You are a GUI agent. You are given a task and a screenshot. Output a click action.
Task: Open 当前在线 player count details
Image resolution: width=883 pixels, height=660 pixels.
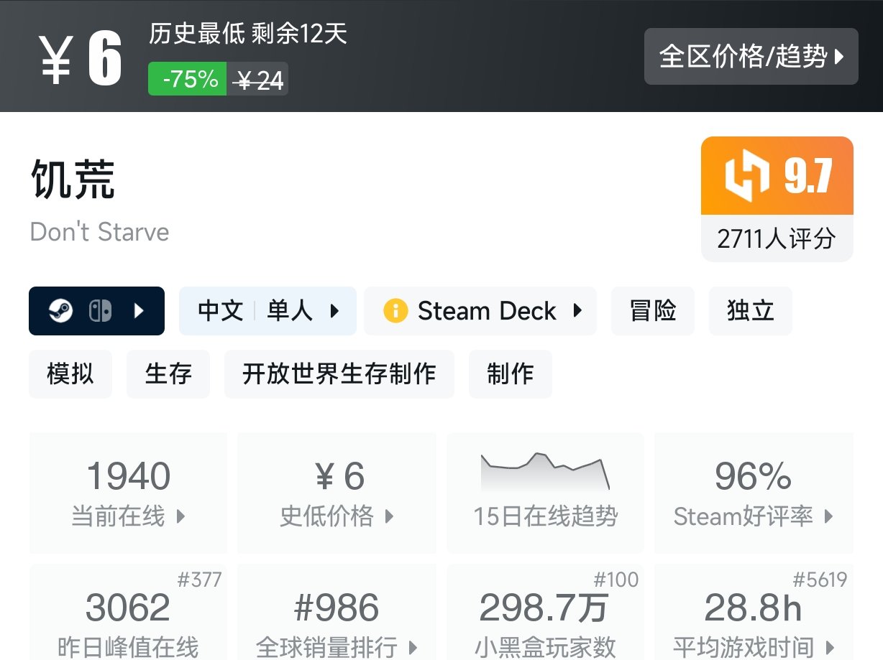(x=129, y=492)
